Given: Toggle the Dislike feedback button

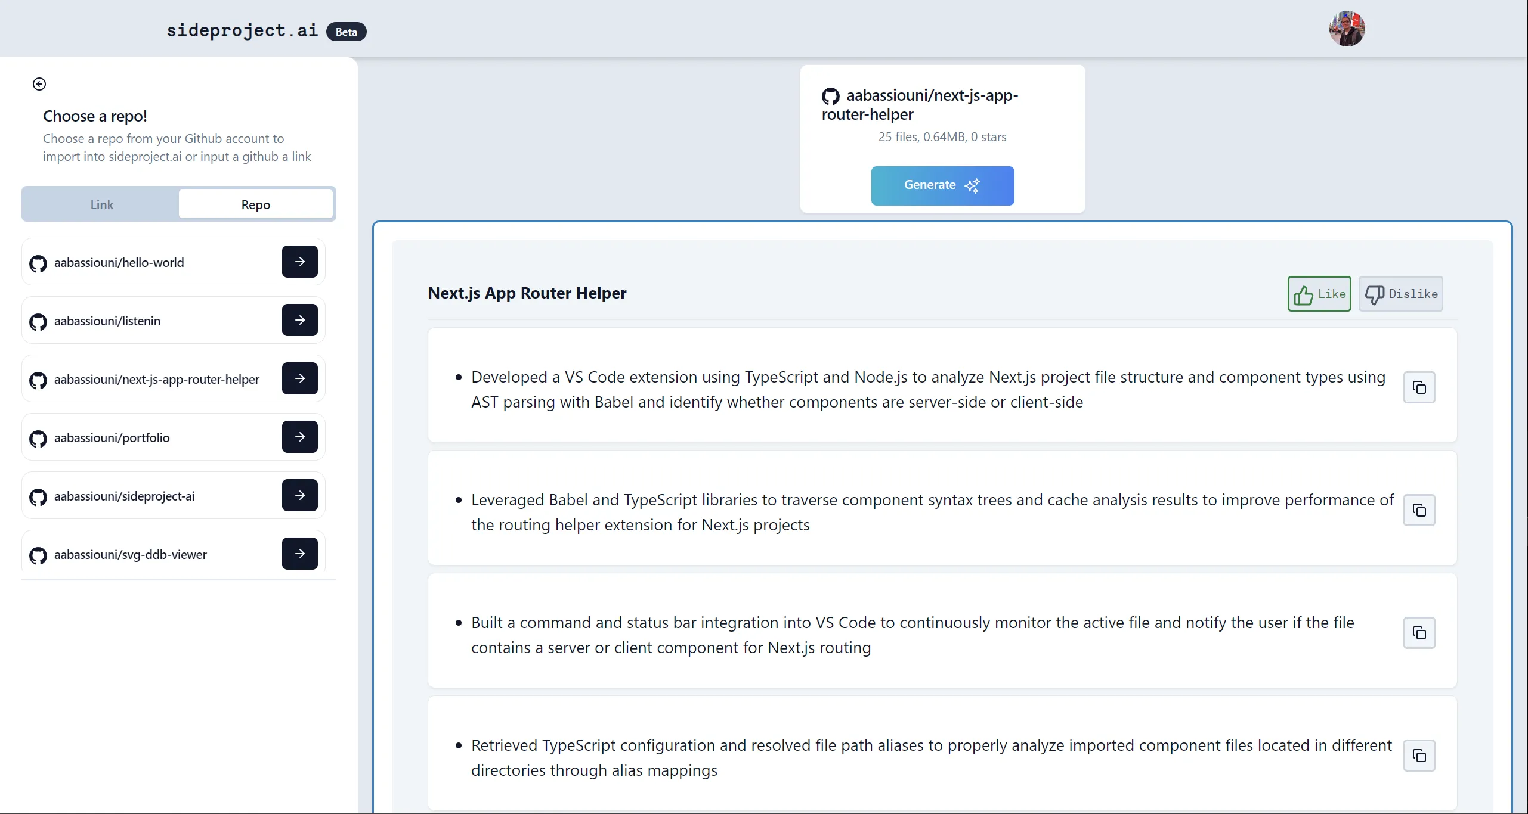Looking at the screenshot, I should (1400, 294).
